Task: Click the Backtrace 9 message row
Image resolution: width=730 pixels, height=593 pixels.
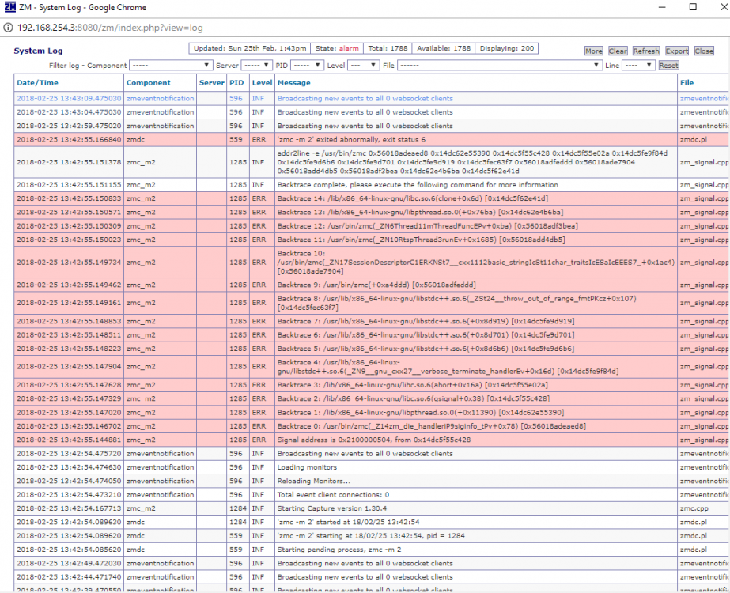Action: [x=376, y=285]
